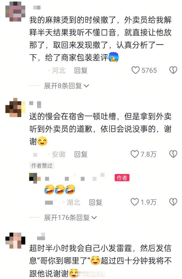
Task: Open the malatang comment text
Action: 101,39
